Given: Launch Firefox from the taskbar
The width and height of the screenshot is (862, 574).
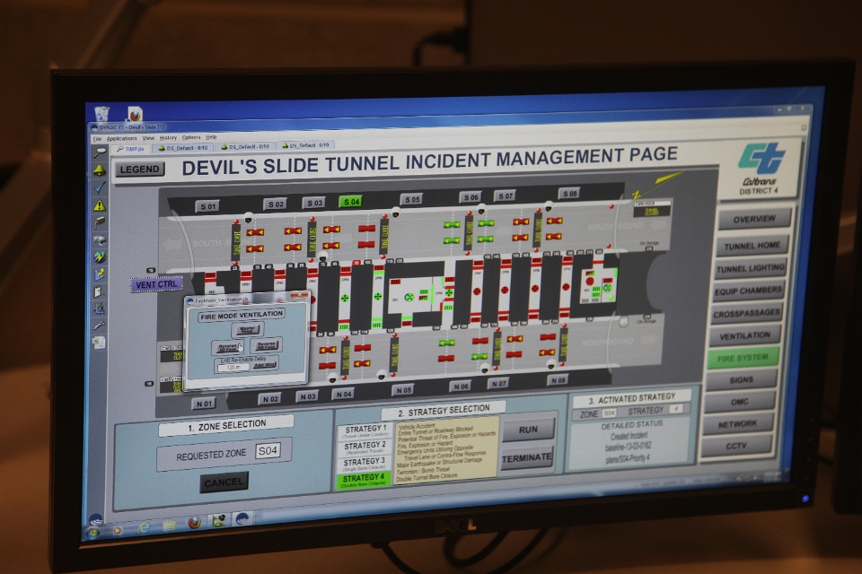Looking at the screenshot, I should pyautogui.click(x=194, y=523).
